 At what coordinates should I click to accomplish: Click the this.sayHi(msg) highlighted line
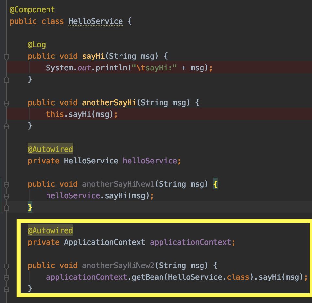(x=82, y=114)
